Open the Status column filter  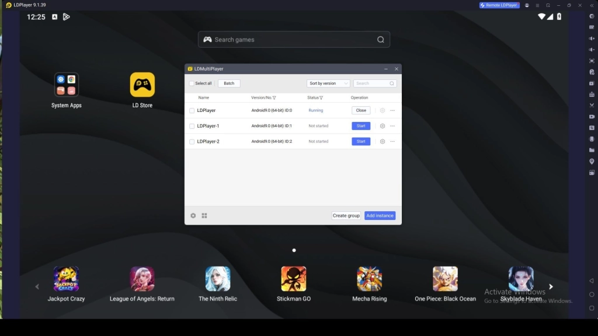coord(321,97)
